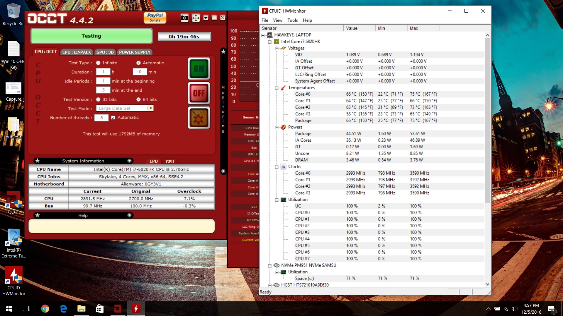Select the CPU:OCCT tab
This screenshot has height=316, width=563.
click(46, 51)
